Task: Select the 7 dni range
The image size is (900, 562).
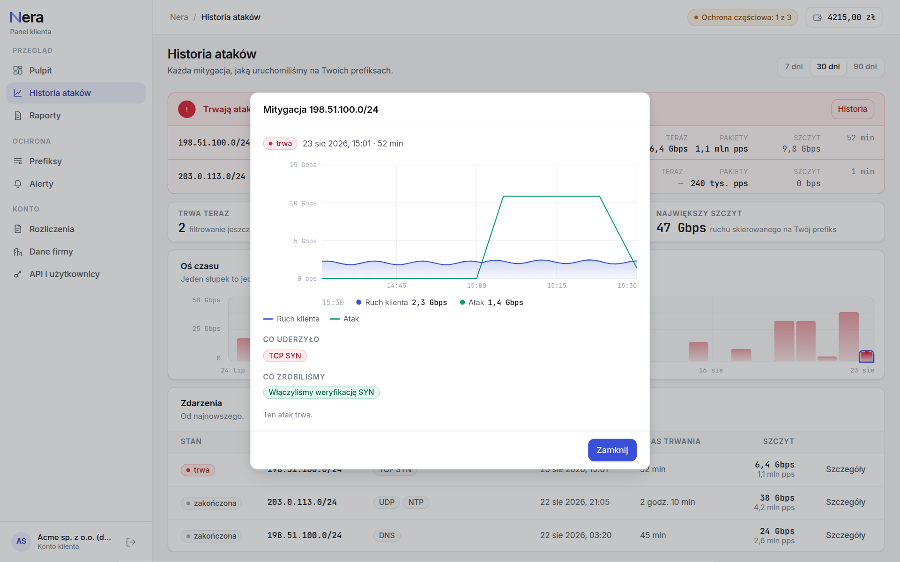Action: point(794,67)
